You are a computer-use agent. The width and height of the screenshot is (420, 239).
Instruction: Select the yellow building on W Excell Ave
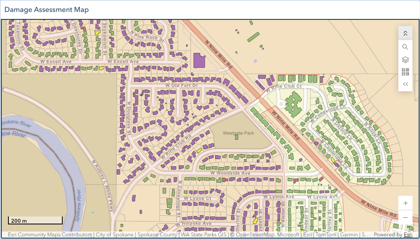[101, 68]
